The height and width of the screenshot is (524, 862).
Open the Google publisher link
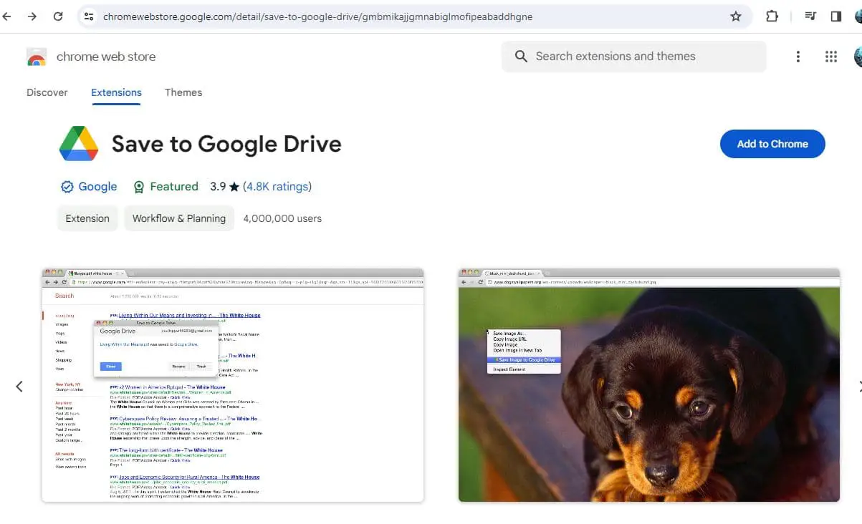coord(97,187)
